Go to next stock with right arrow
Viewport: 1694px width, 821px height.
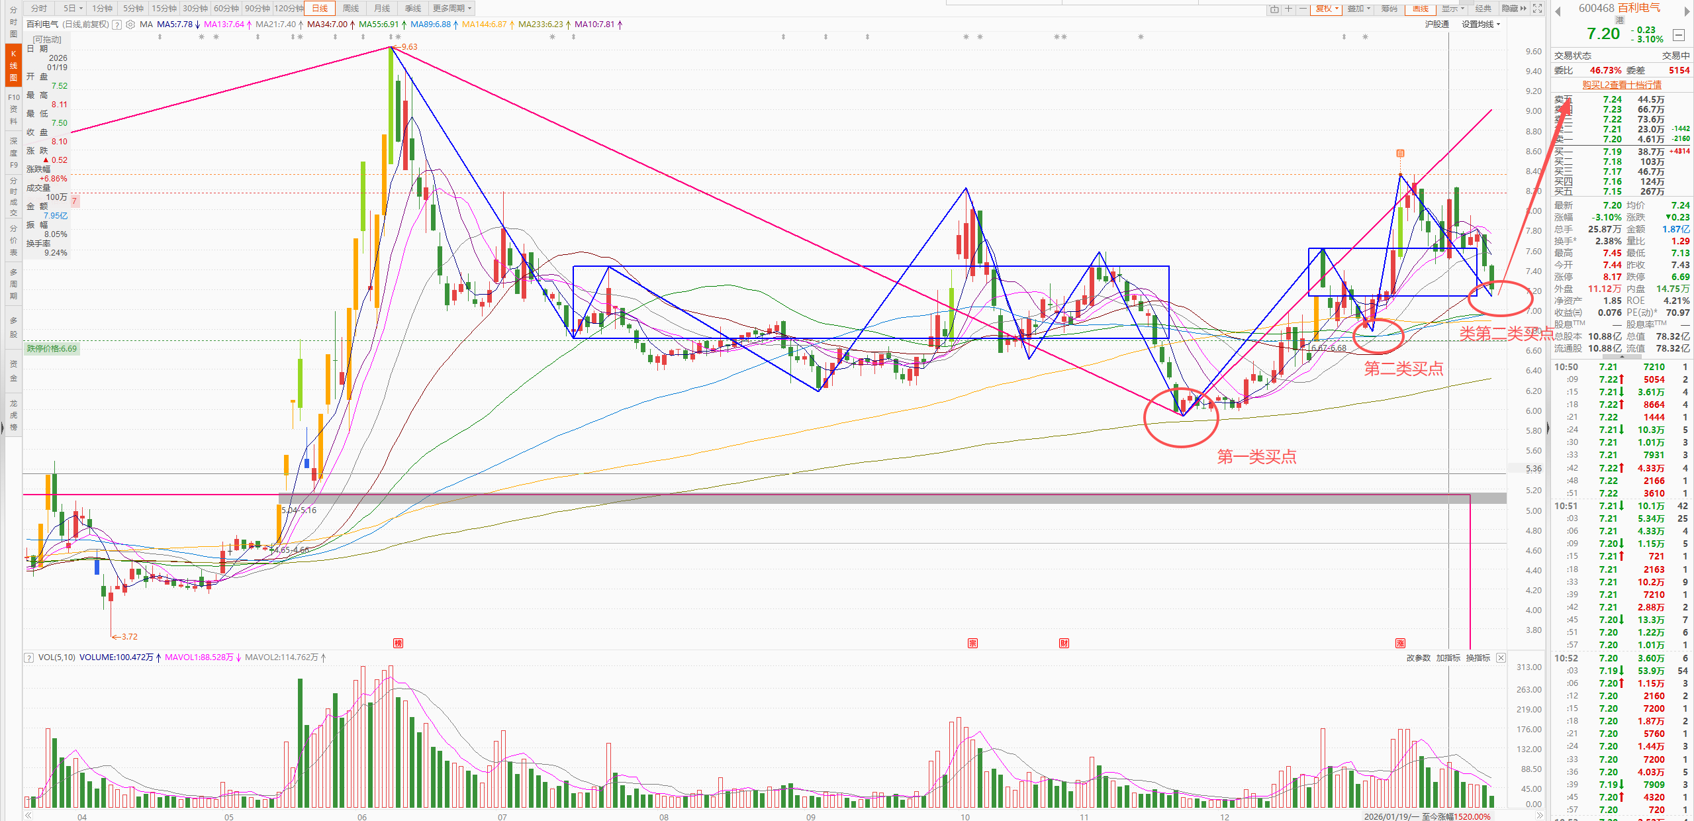tap(1687, 10)
